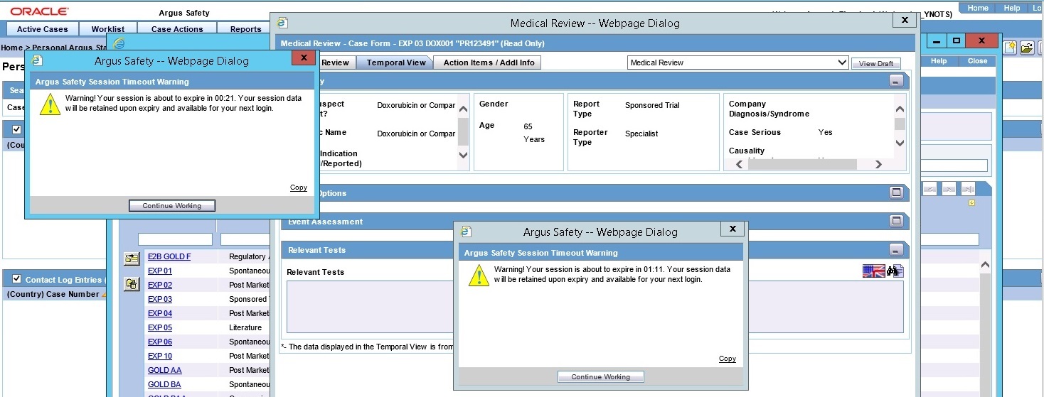The width and height of the screenshot is (1044, 397).
Task: Click the language flag icon in Relevant Tests
Action: click(x=873, y=271)
